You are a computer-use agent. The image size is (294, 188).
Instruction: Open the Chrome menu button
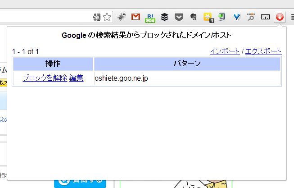(292, 17)
